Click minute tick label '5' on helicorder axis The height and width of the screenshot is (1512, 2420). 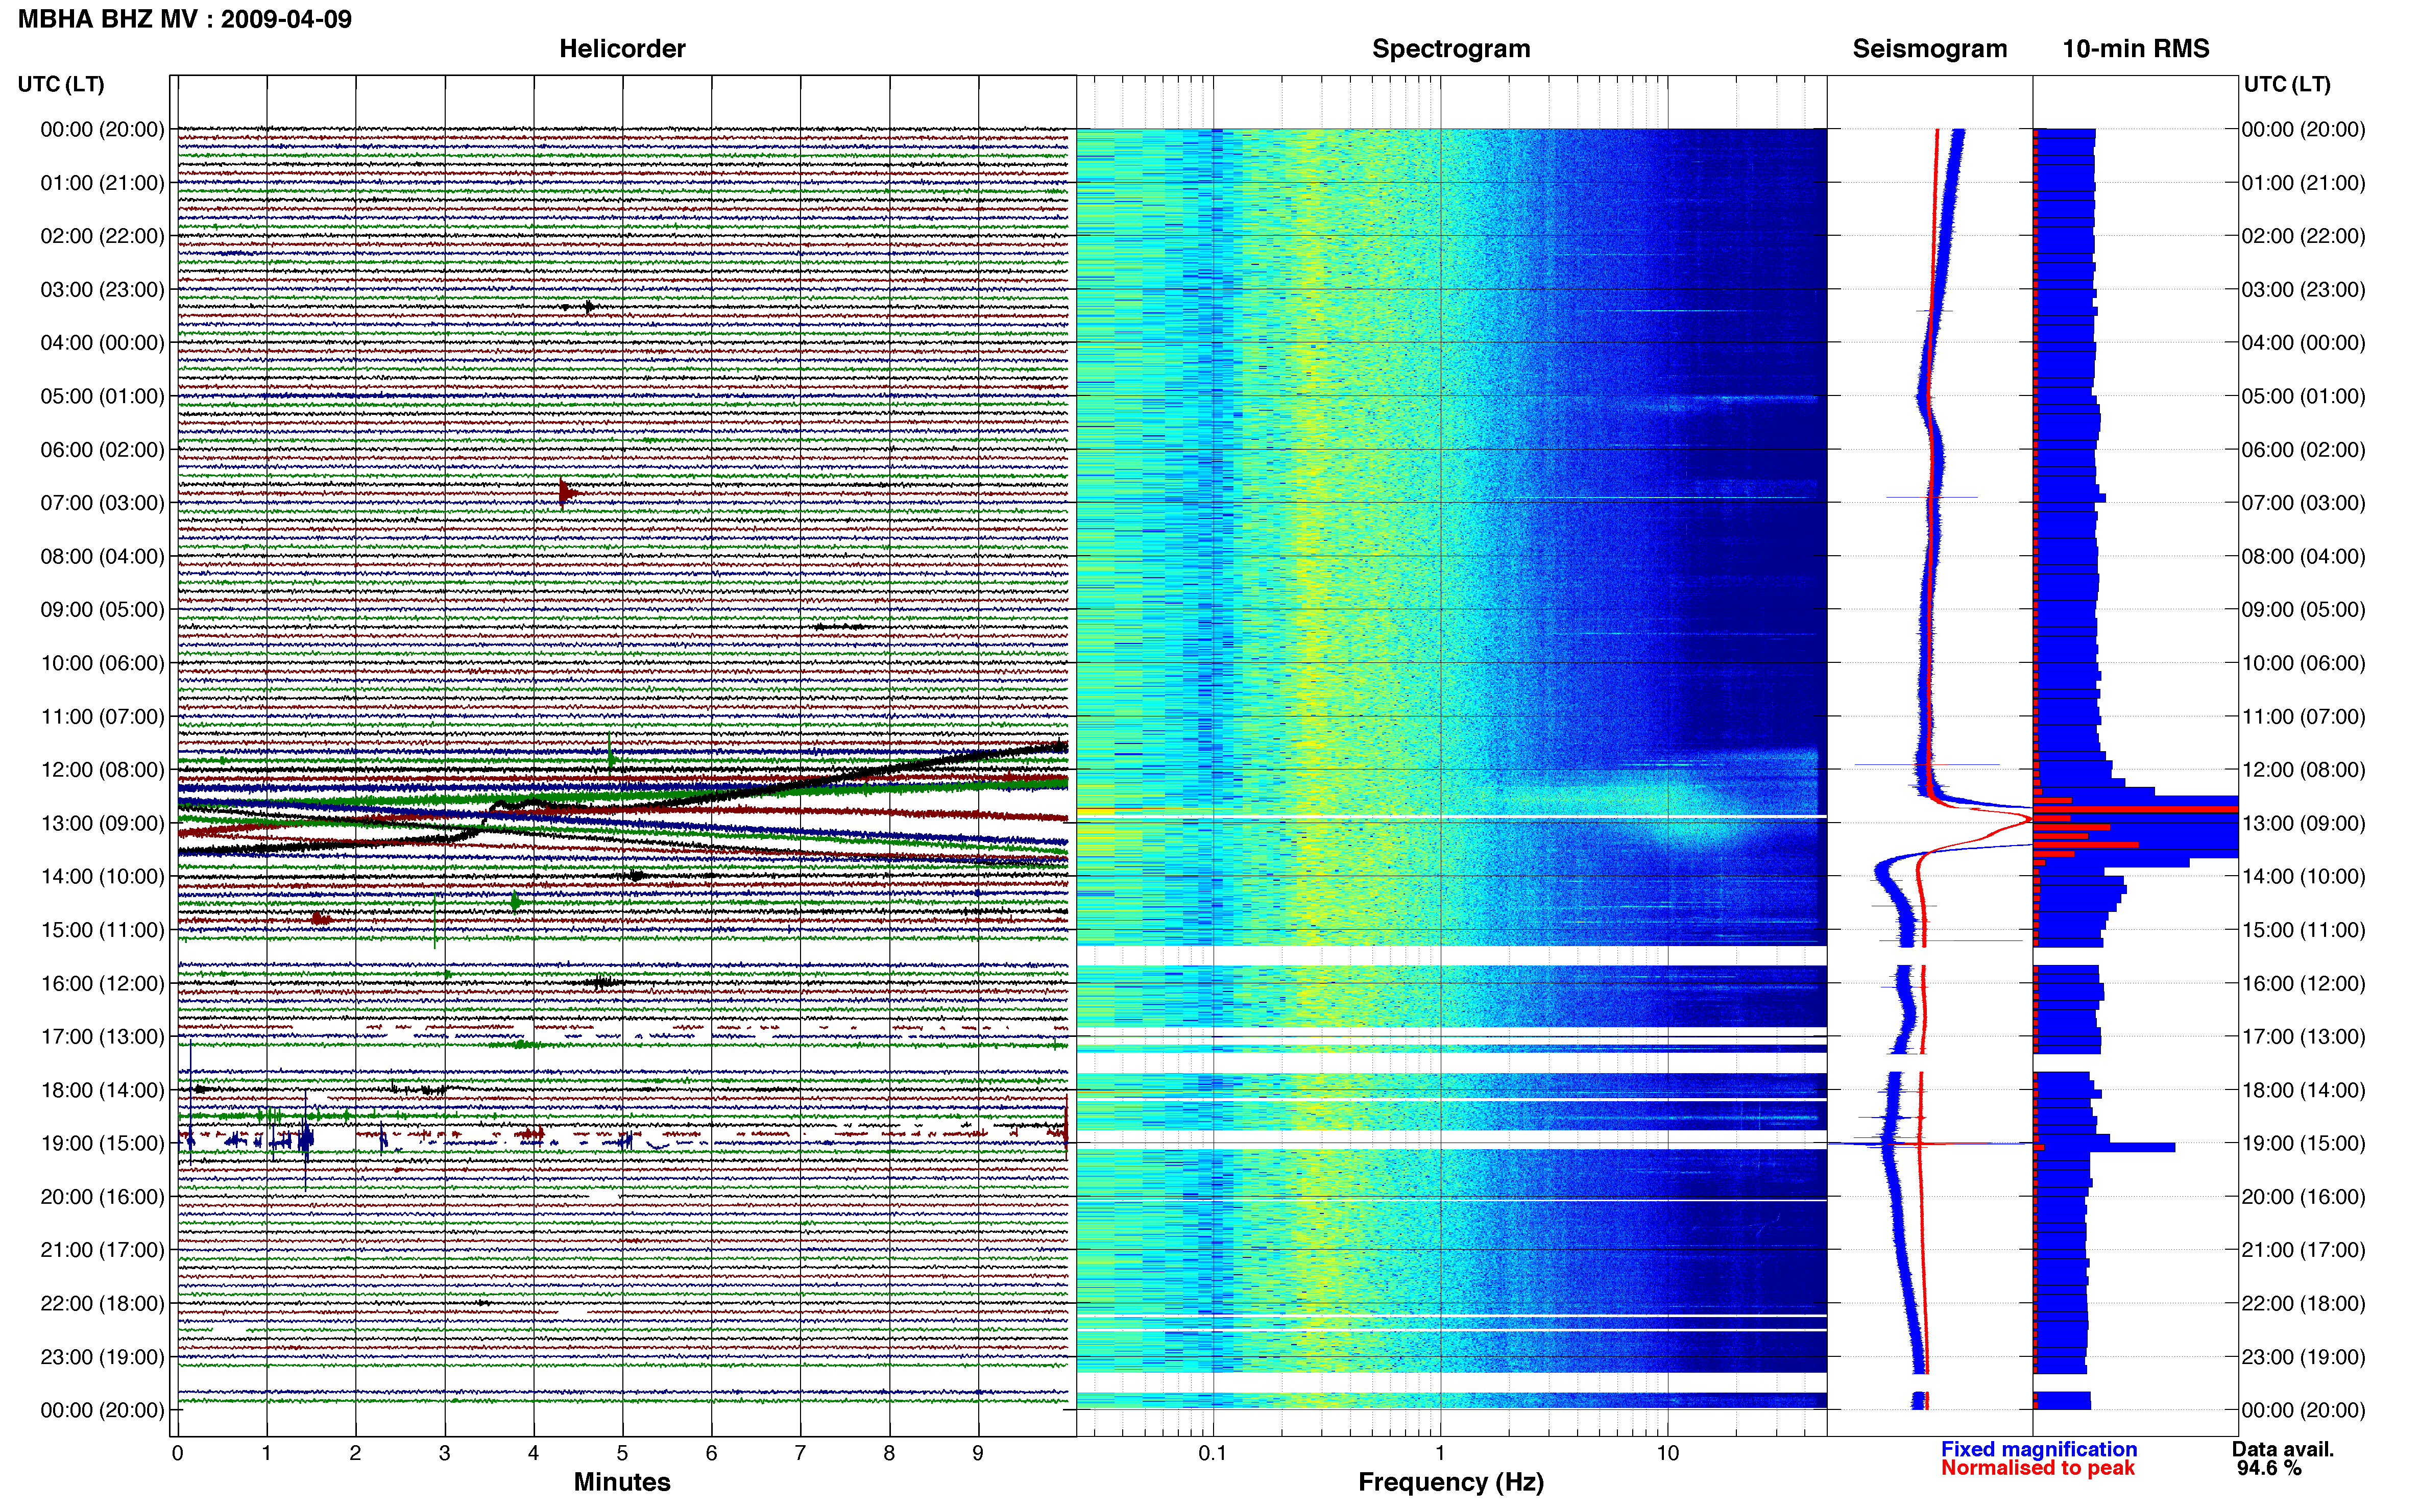coord(622,1453)
